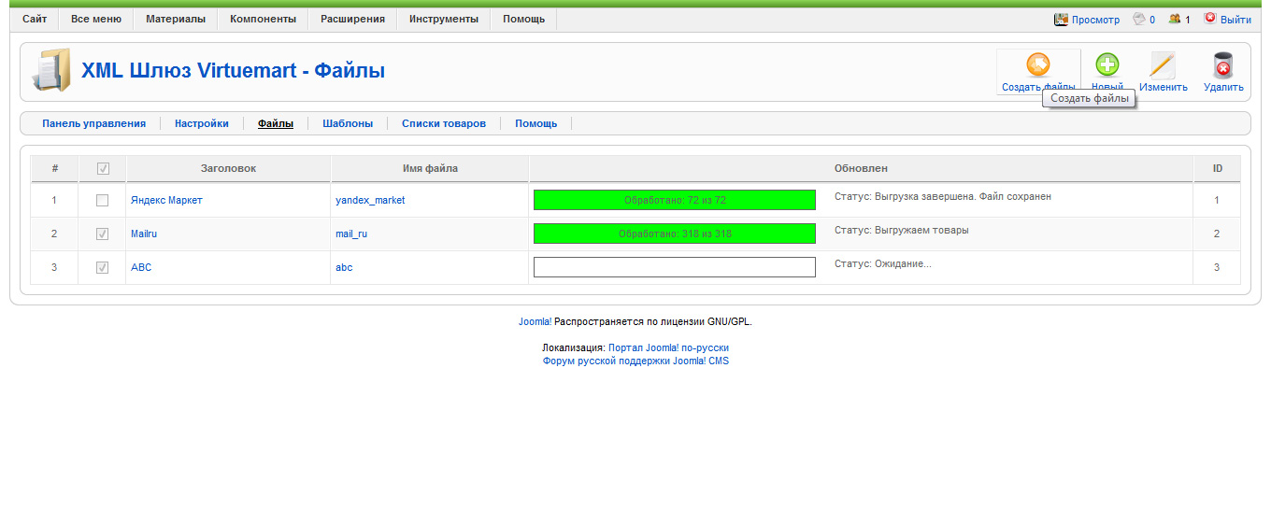The height and width of the screenshot is (524, 1271).
Task: Open the Материалы menu
Action: coord(176,19)
